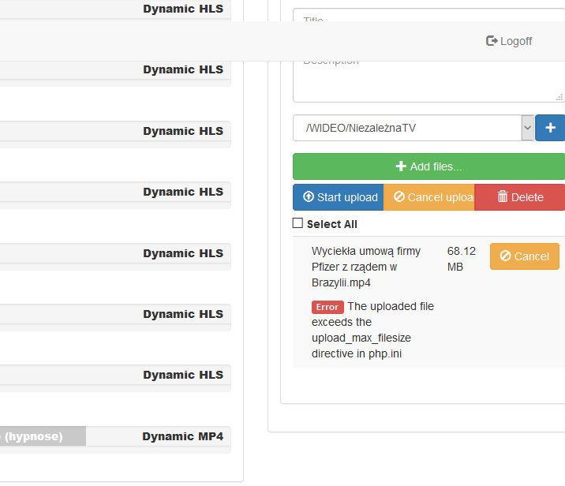Click inside the Description text area
Image resolution: width=565 pixels, height=486 pixels.
coord(428,82)
